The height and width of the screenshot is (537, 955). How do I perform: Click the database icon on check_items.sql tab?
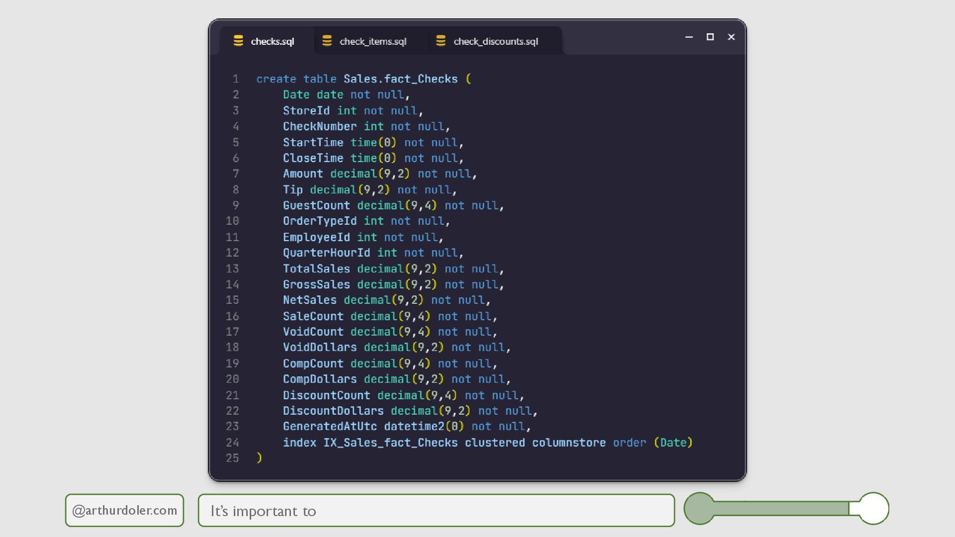pyautogui.click(x=327, y=41)
